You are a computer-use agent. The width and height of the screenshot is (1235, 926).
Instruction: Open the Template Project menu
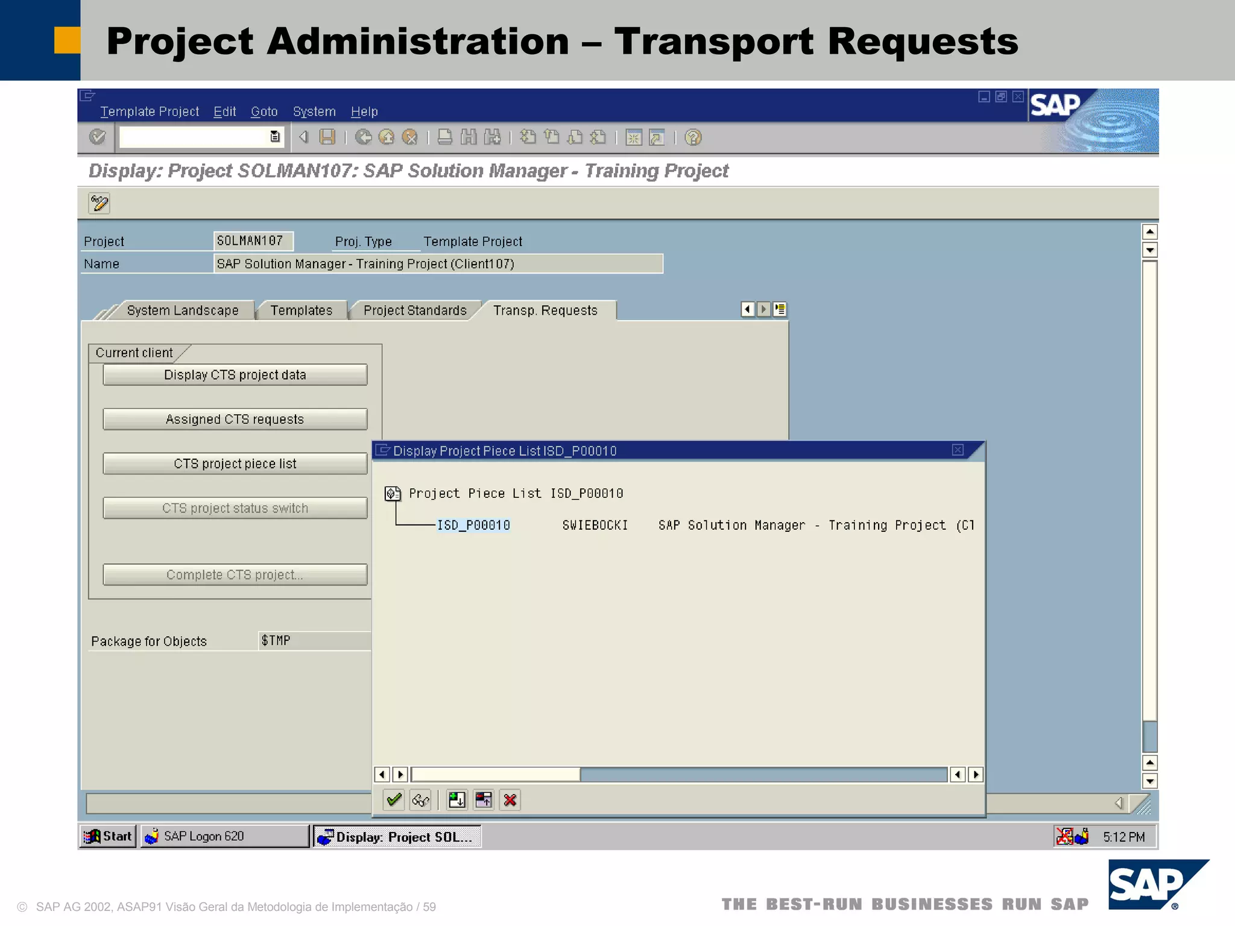[150, 112]
